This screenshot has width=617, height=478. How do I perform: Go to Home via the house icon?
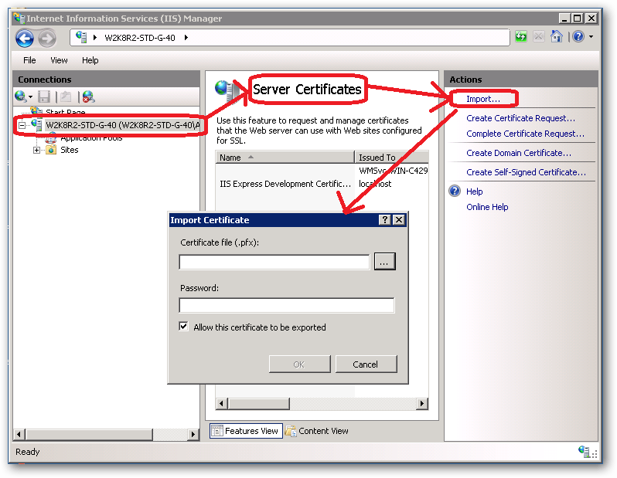pos(557,36)
